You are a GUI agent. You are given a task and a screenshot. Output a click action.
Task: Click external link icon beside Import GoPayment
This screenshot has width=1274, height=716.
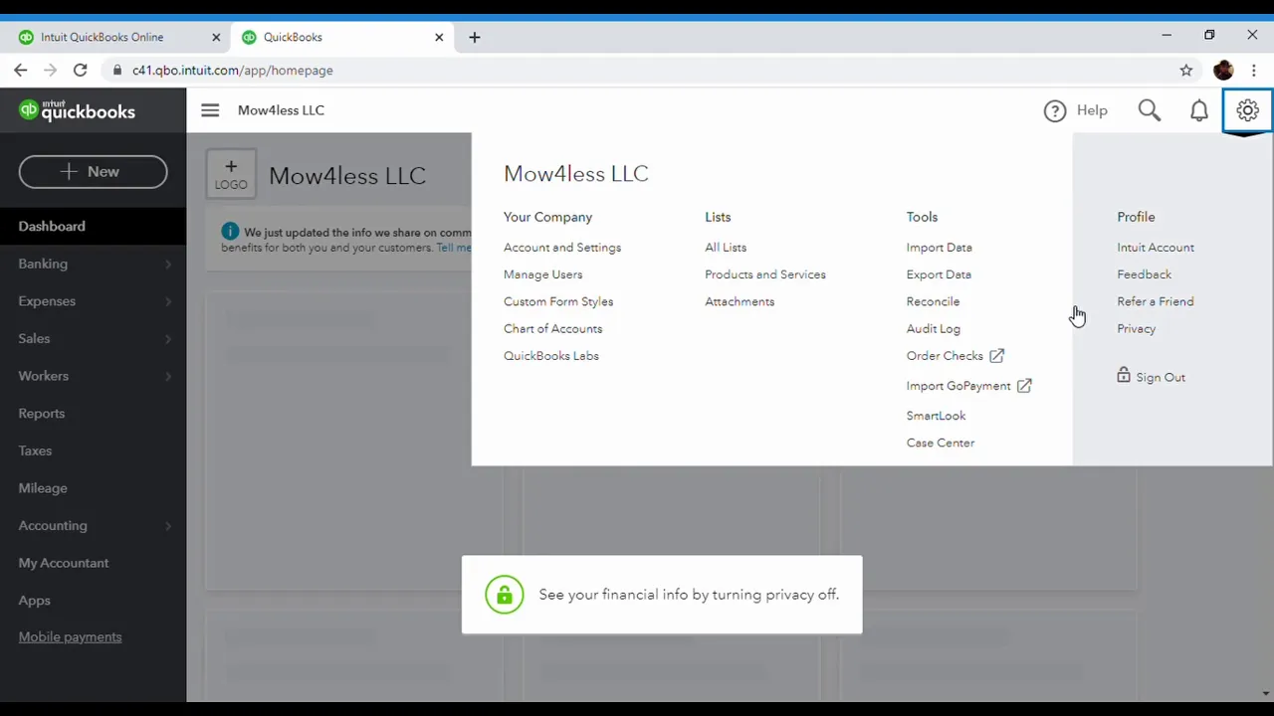pyautogui.click(x=1024, y=385)
